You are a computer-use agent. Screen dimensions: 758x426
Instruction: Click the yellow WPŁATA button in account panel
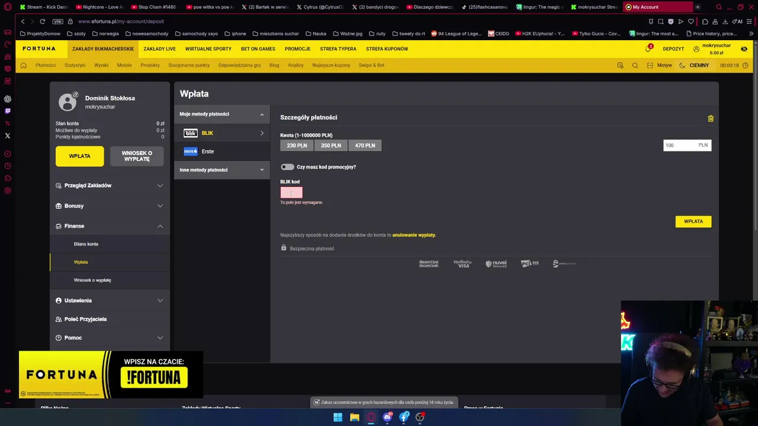tap(79, 156)
